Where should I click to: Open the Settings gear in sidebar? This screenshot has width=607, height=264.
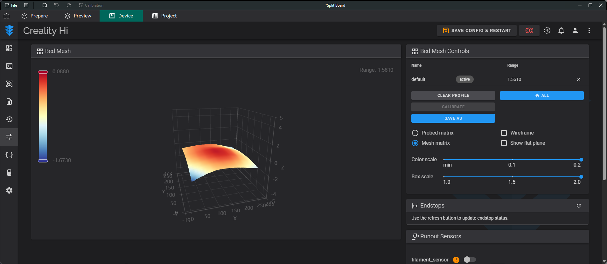[x=9, y=190]
